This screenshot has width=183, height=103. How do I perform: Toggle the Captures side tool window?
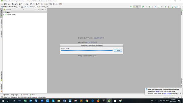(1, 34)
